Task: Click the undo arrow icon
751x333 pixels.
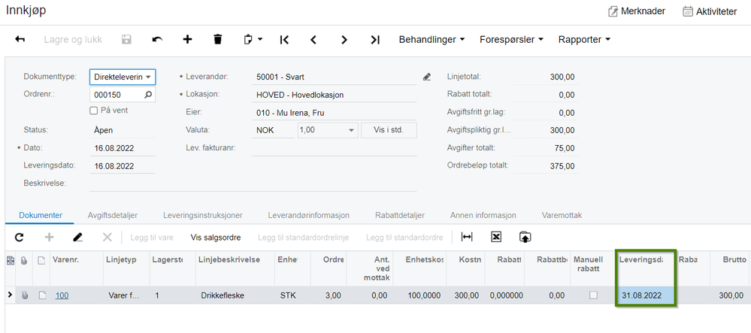Action: tap(157, 39)
